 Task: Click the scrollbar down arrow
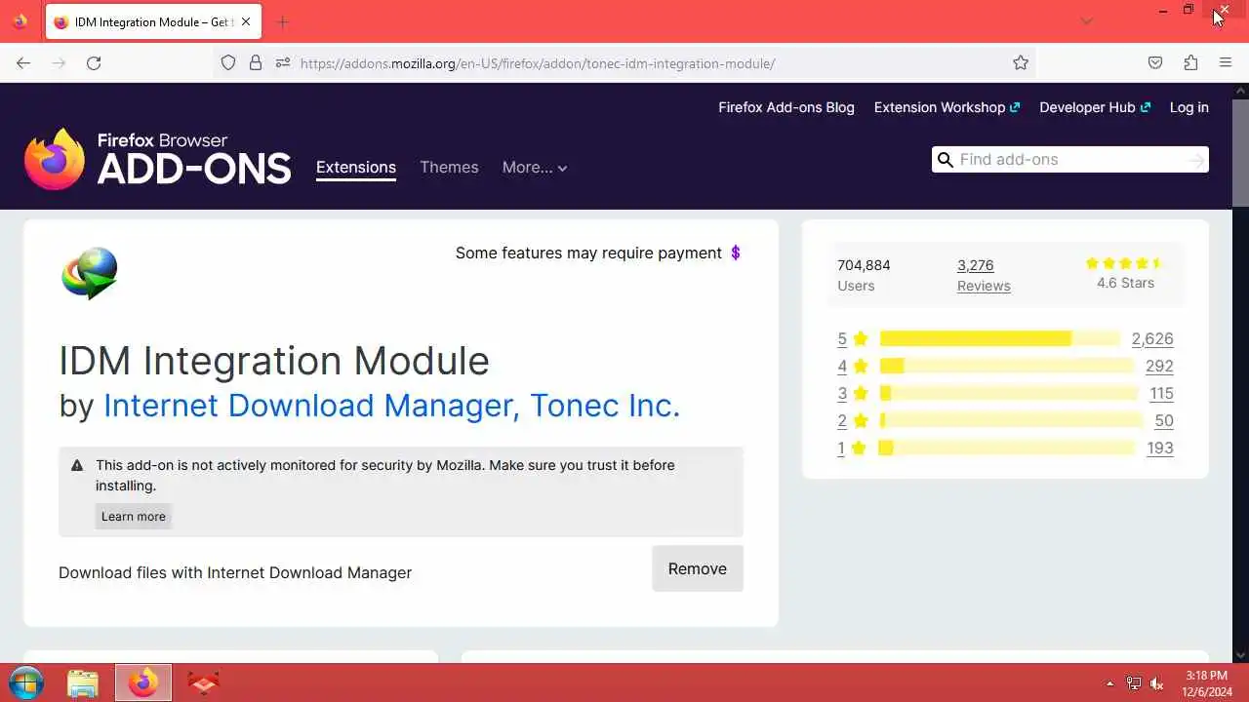pyautogui.click(x=1240, y=655)
